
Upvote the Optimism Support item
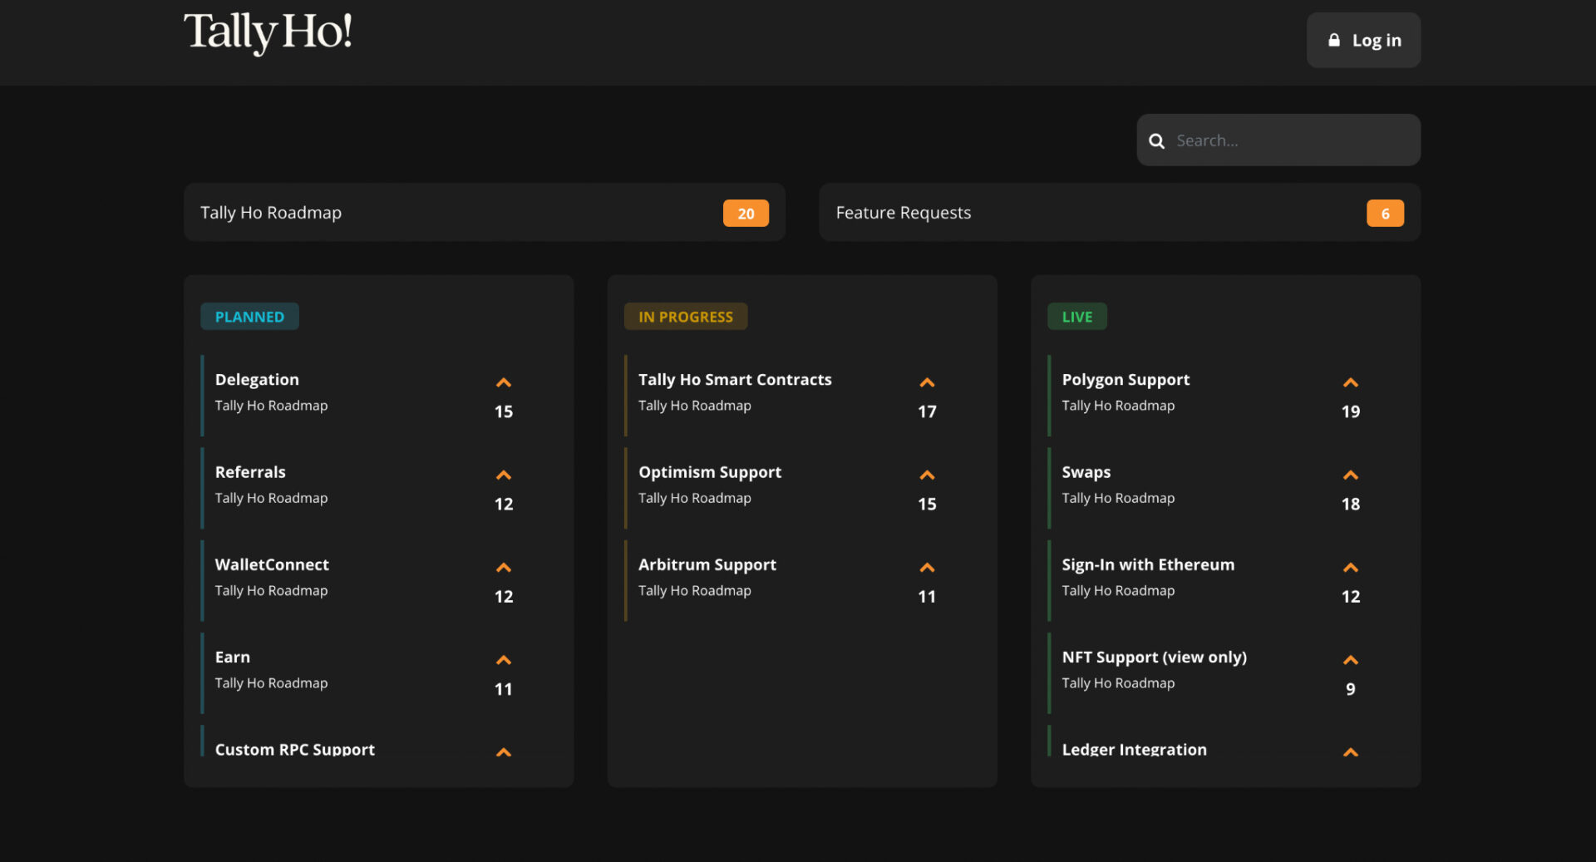click(927, 475)
